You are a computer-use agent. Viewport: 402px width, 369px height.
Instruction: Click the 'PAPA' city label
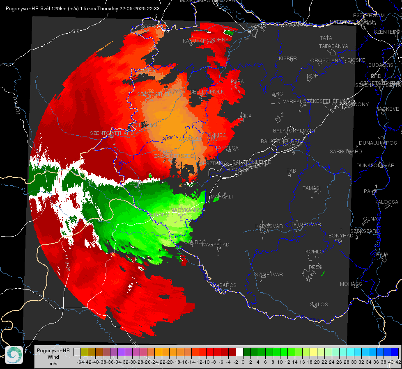click(237, 82)
